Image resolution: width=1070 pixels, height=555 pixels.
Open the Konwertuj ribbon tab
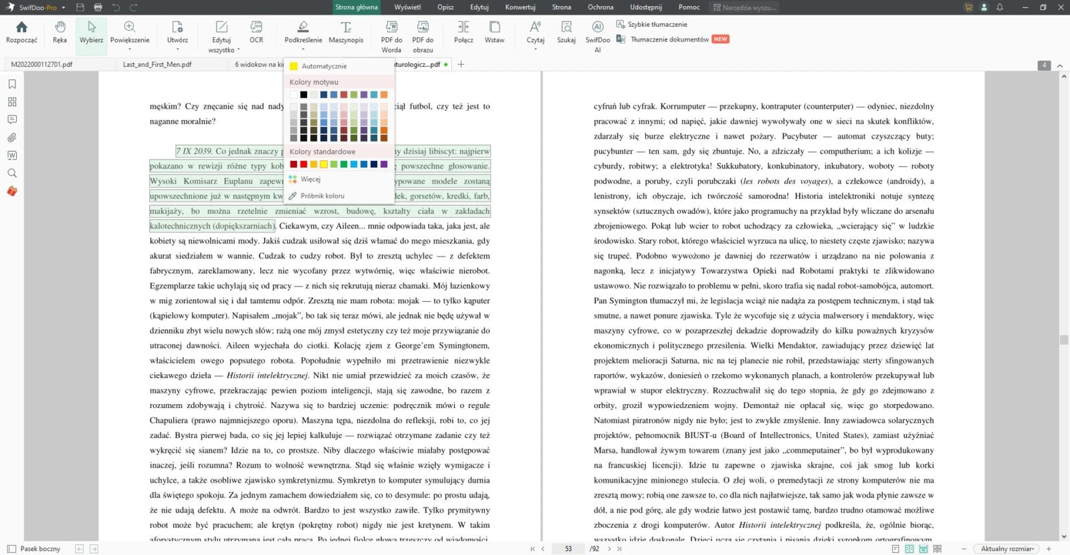(520, 7)
